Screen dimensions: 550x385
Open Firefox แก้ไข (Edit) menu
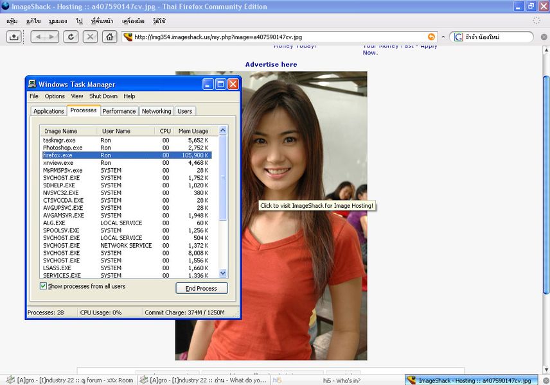coord(33,21)
